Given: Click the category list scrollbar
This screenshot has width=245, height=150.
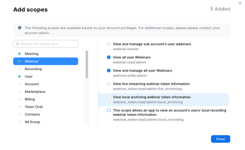Looking at the screenshot, I should [87, 64].
